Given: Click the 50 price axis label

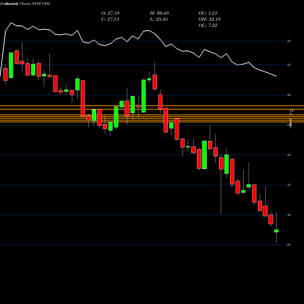Looking at the screenshot, I should tap(289, 95).
